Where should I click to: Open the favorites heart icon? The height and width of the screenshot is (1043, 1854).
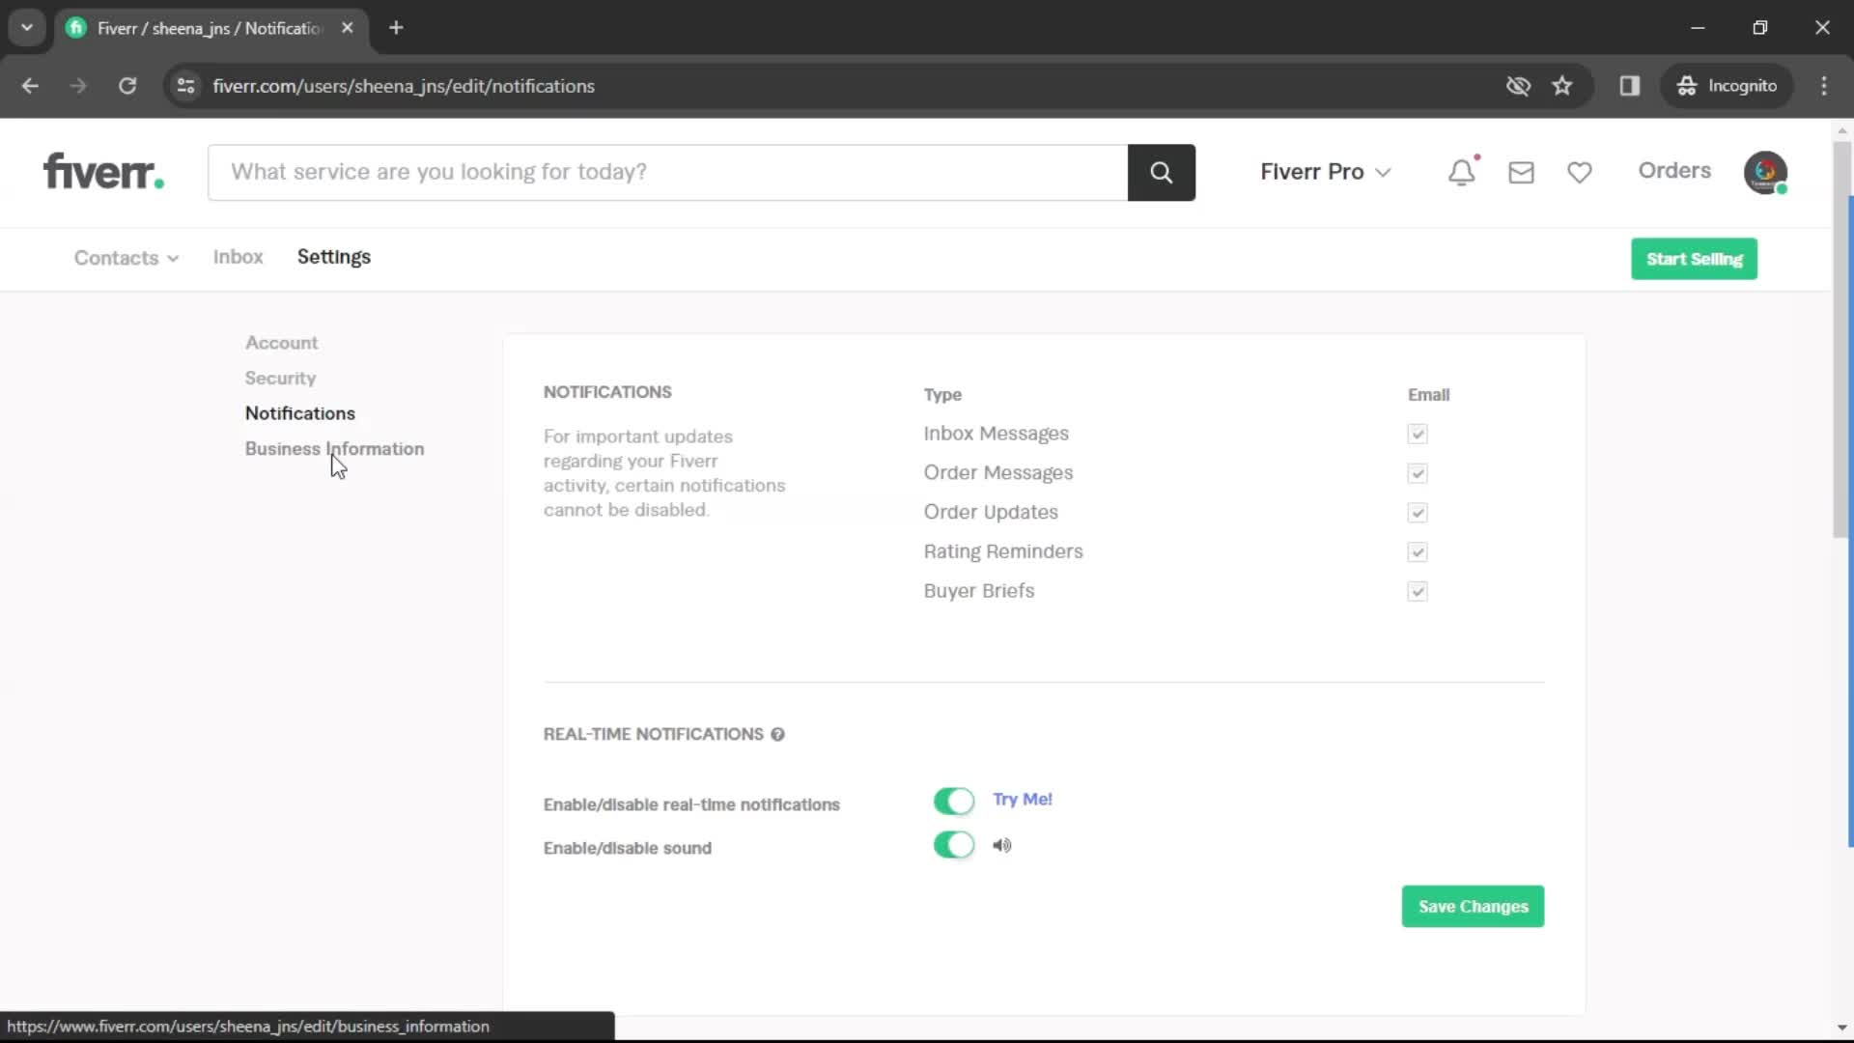click(x=1580, y=172)
